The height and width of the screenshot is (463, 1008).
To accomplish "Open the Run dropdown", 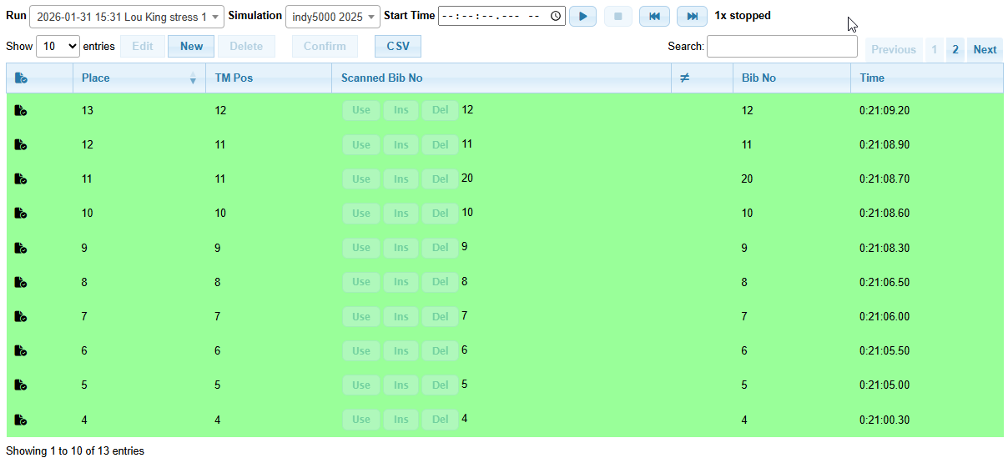I will coord(127,17).
